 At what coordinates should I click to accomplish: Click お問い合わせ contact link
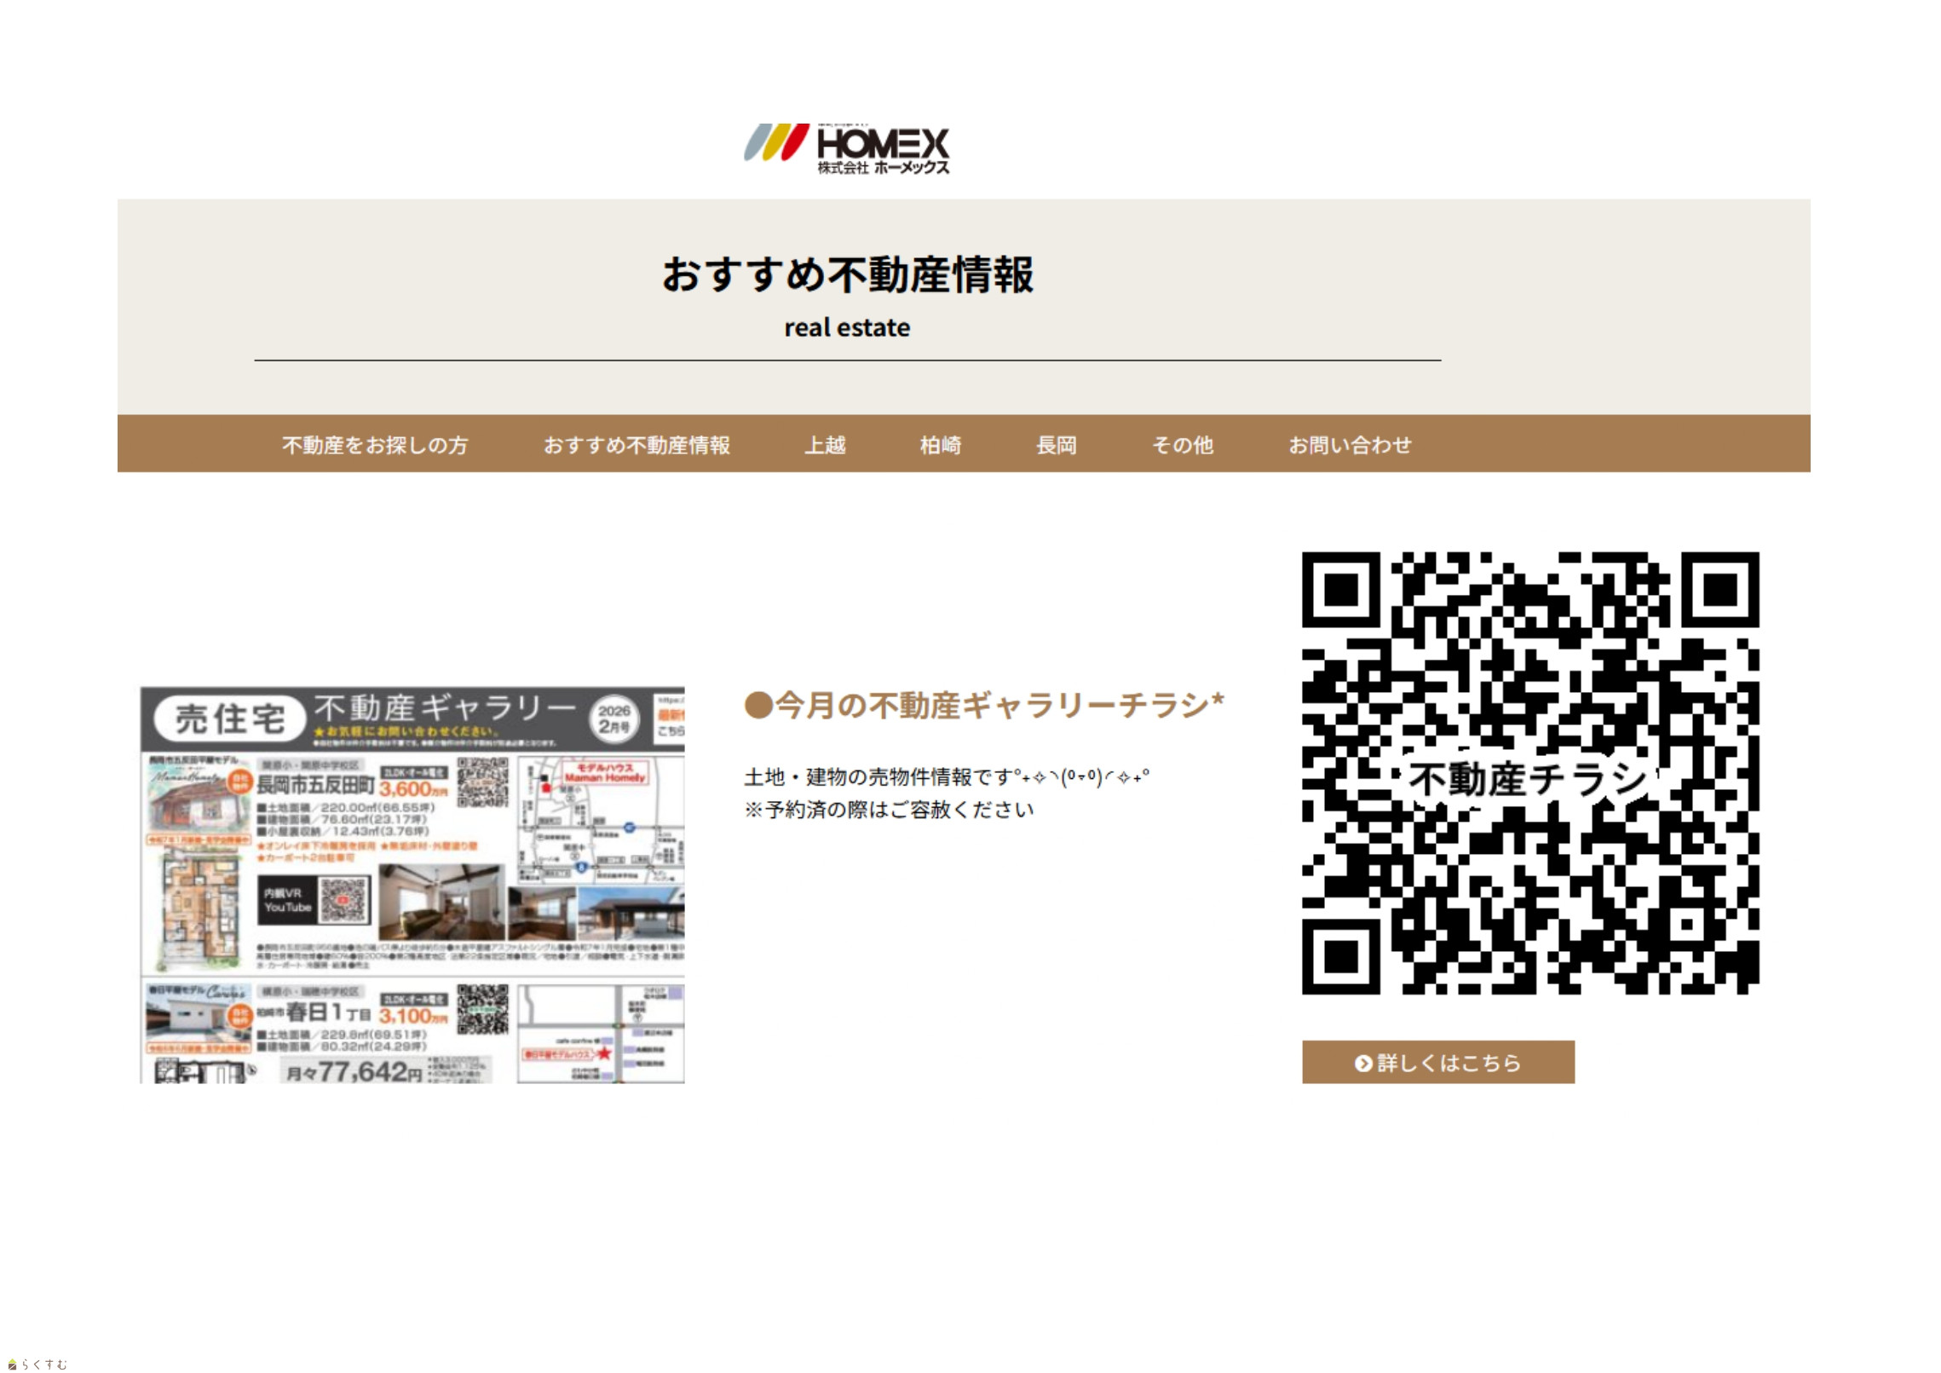pyautogui.click(x=1349, y=445)
